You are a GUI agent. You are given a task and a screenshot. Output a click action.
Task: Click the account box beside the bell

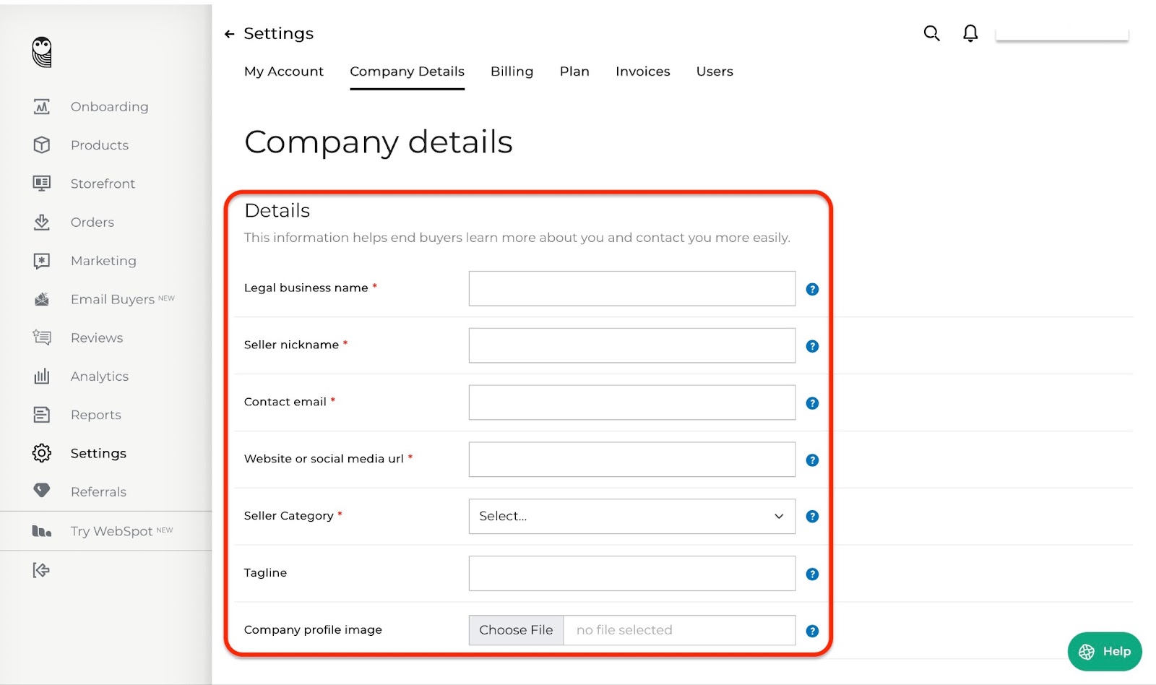[x=1062, y=33]
